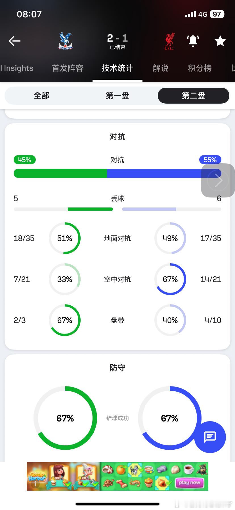The image size is (235, 510).
Task: Open the blue chat bubble button
Action: pyautogui.click(x=210, y=437)
